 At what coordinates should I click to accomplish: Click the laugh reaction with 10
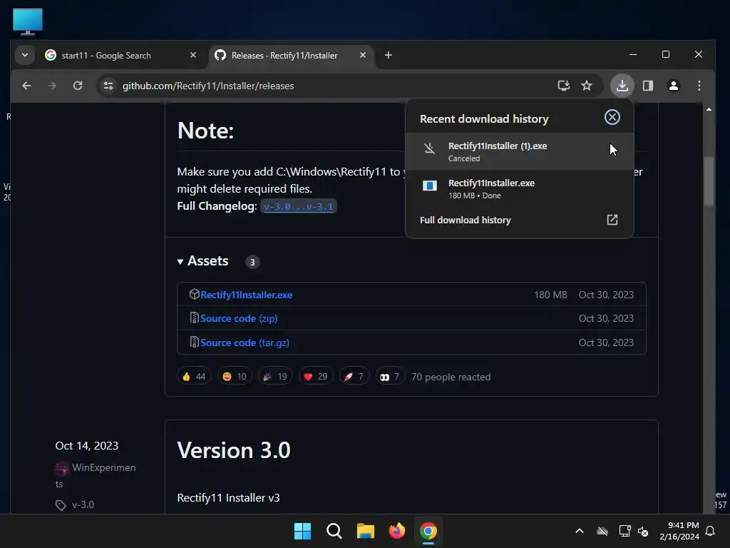click(235, 377)
